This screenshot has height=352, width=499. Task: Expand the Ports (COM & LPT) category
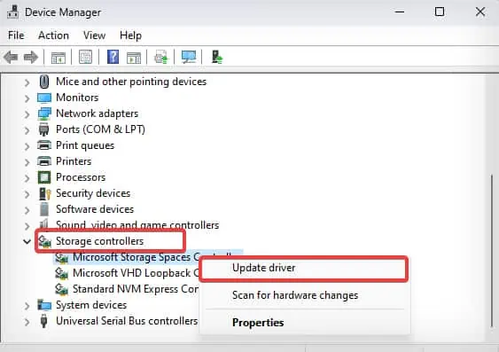[x=27, y=130]
